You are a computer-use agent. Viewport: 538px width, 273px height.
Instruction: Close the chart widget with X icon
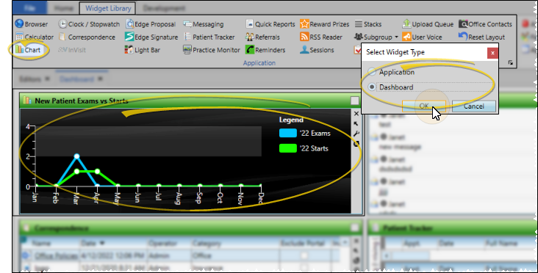(x=356, y=114)
